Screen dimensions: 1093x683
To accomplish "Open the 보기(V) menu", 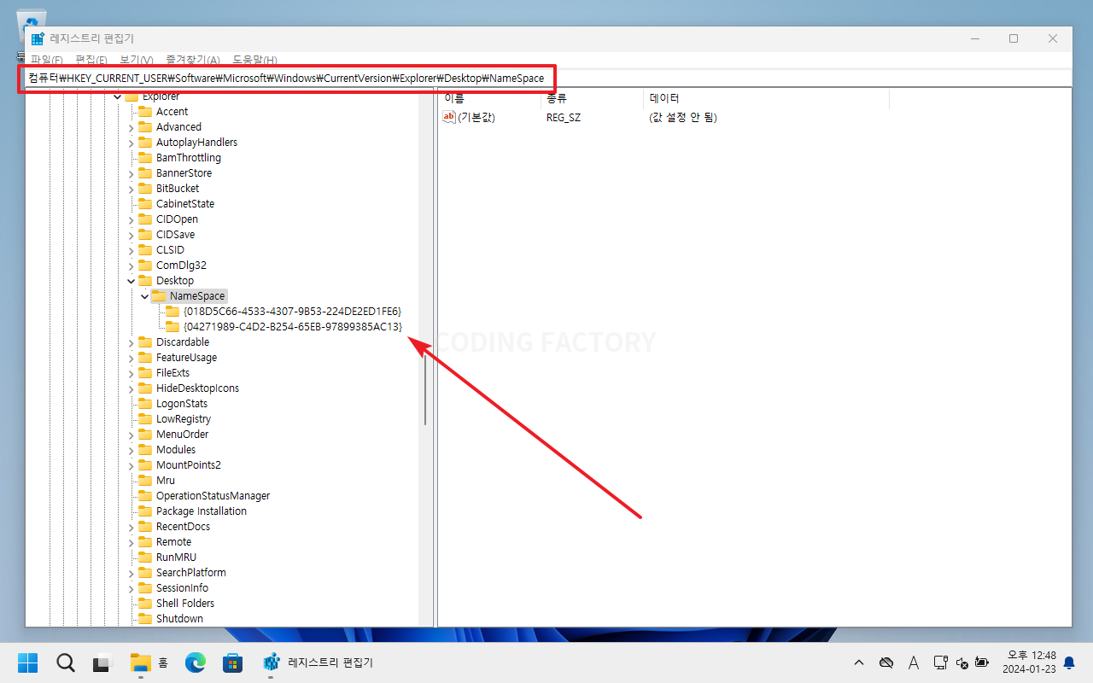I will tap(136, 60).
